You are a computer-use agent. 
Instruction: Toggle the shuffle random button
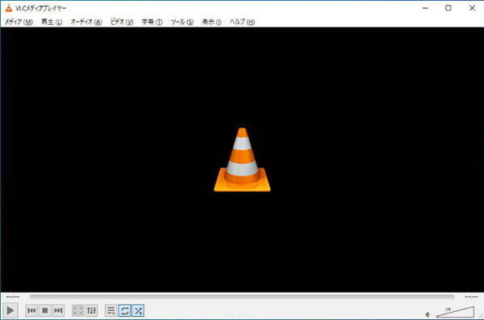click(138, 310)
